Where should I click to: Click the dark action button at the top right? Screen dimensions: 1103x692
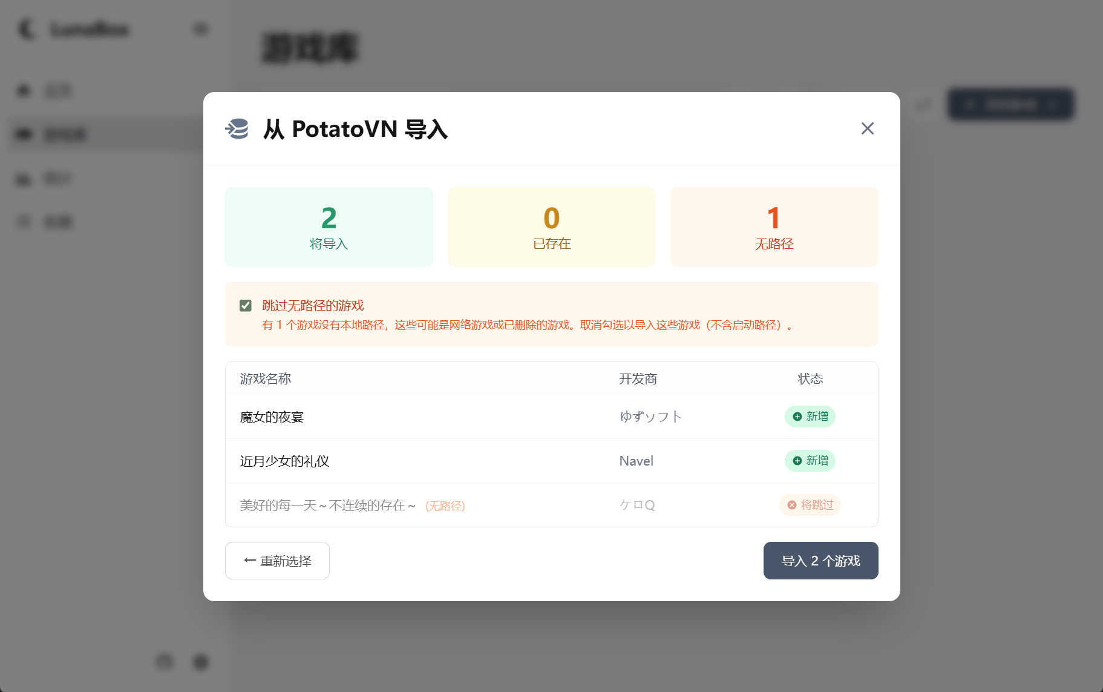pos(1010,104)
